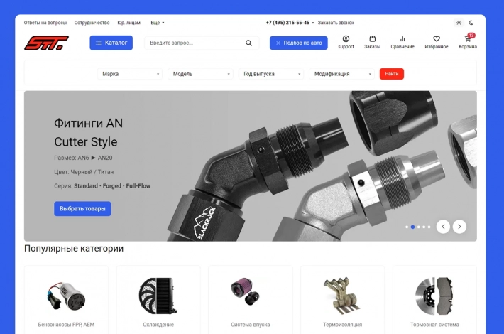Expand the Марка dropdown
Image resolution: width=504 pixels, height=334 pixels.
pos(130,74)
